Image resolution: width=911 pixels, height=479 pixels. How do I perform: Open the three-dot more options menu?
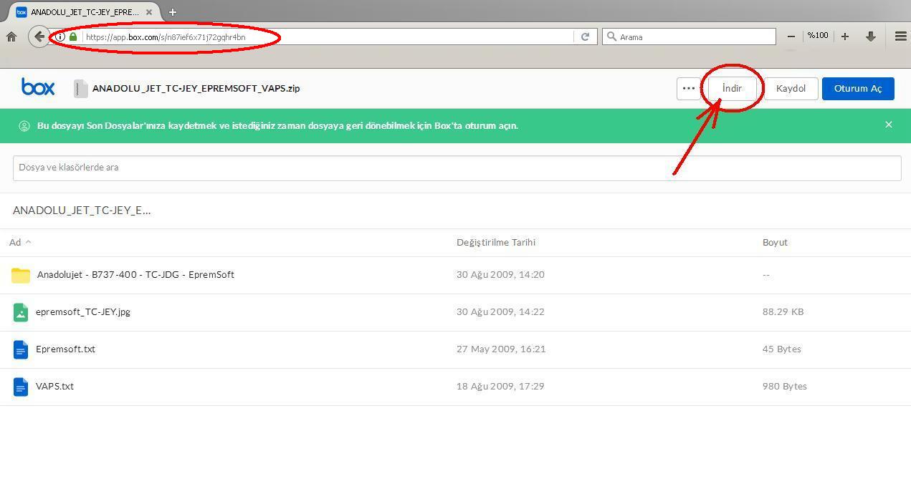coord(688,88)
